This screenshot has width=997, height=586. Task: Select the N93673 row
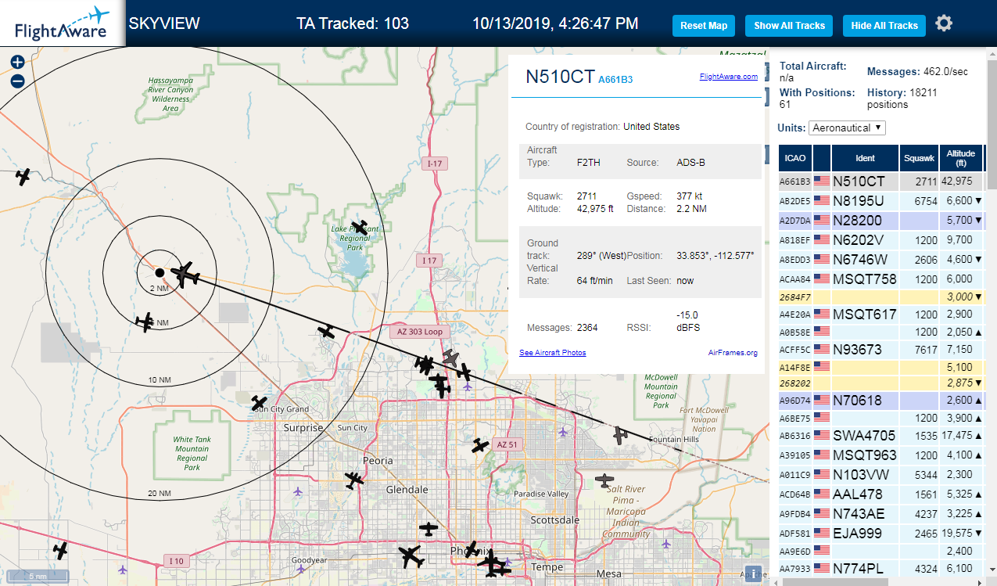[x=882, y=349]
